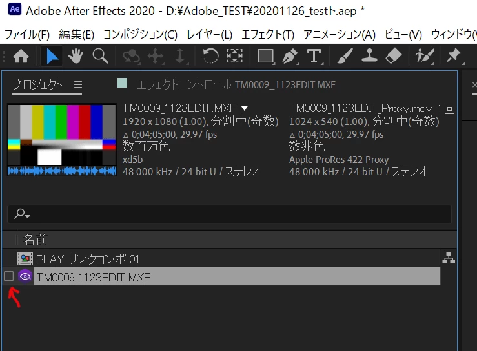The image size is (477, 351).
Task: Select the Type text tool
Action: [x=314, y=56]
